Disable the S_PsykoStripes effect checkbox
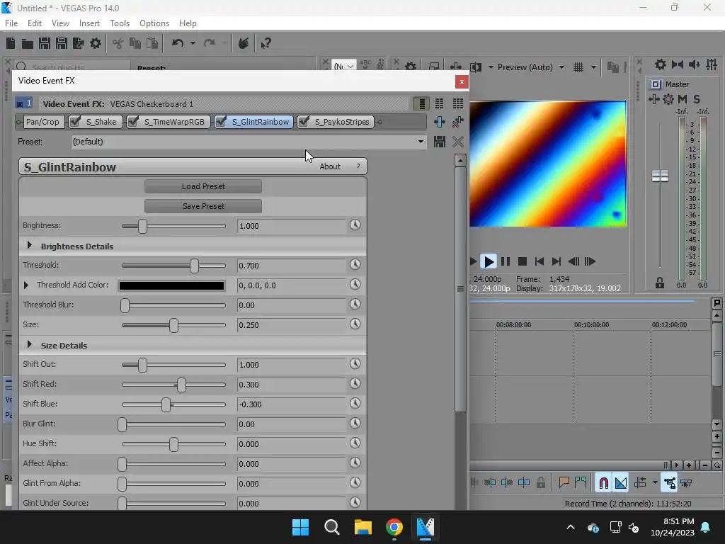This screenshot has width=725, height=544. point(304,122)
